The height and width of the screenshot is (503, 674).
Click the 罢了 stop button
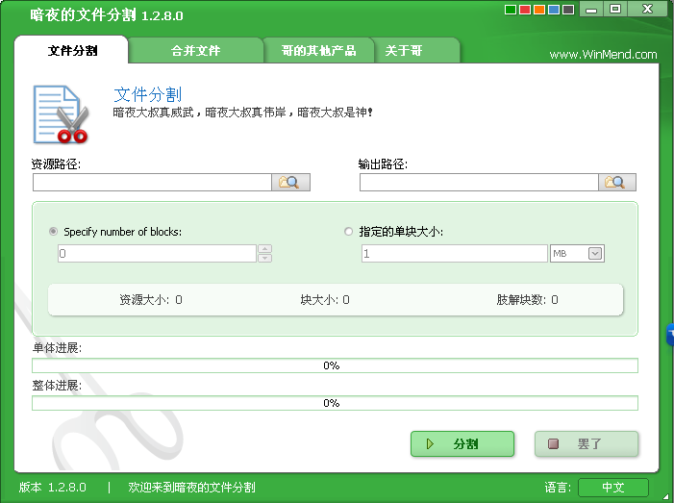coord(587,443)
